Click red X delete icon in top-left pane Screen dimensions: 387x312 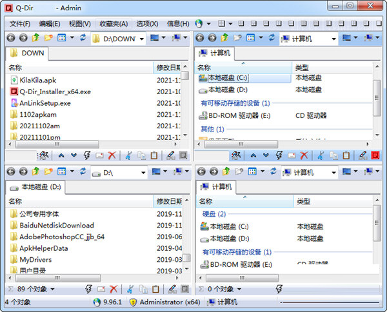pos(112,155)
